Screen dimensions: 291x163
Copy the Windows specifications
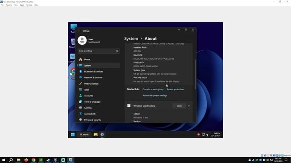179,106
